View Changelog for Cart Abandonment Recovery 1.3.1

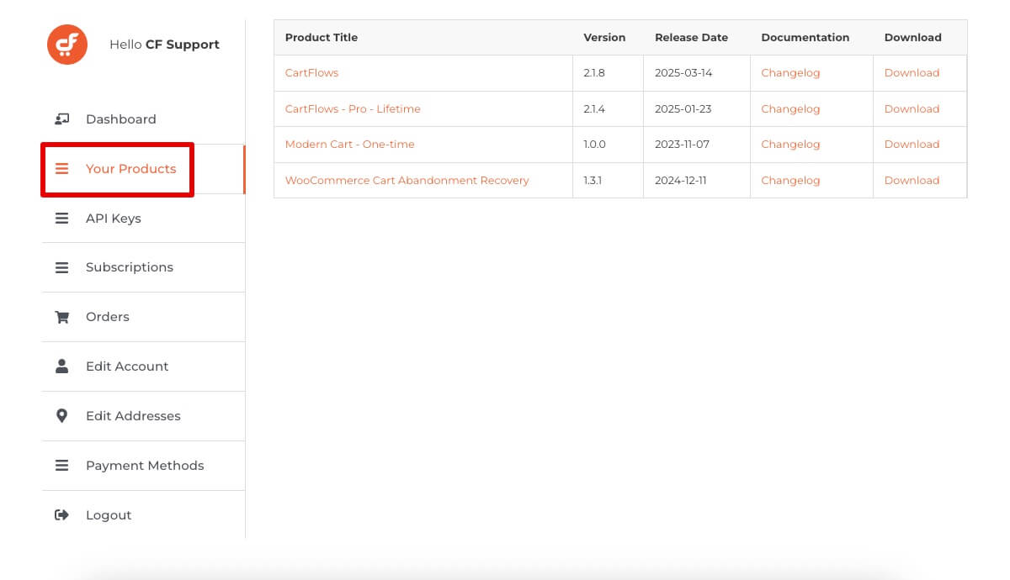click(x=790, y=181)
